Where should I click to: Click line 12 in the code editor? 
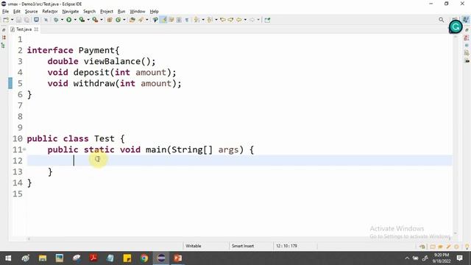(x=239, y=160)
